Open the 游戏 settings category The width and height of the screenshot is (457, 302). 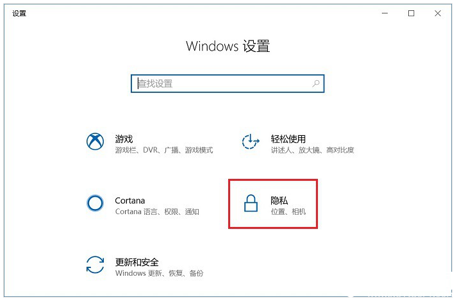124,139
